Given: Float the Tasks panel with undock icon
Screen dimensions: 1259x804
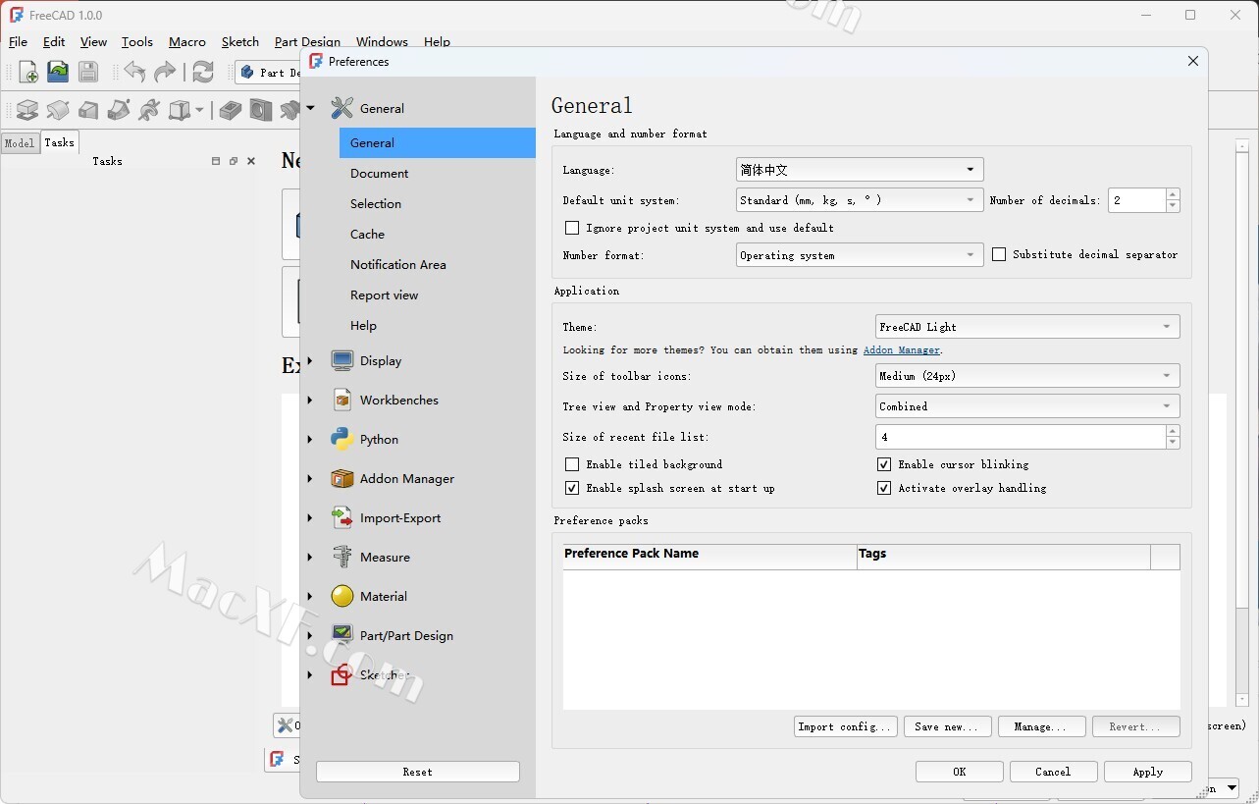Looking at the screenshot, I should (234, 161).
